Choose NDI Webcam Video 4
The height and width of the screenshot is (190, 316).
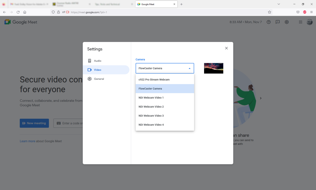click(x=165, y=125)
